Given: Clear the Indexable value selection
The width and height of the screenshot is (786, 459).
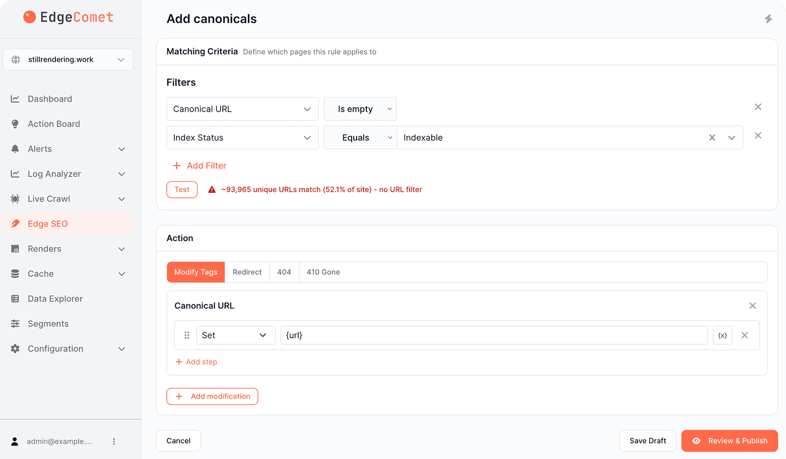Looking at the screenshot, I should [712, 137].
